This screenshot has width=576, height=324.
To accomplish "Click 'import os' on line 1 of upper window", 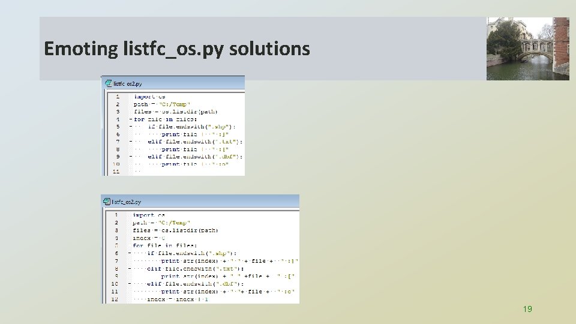I will pyautogui.click(x=149, y=97).
